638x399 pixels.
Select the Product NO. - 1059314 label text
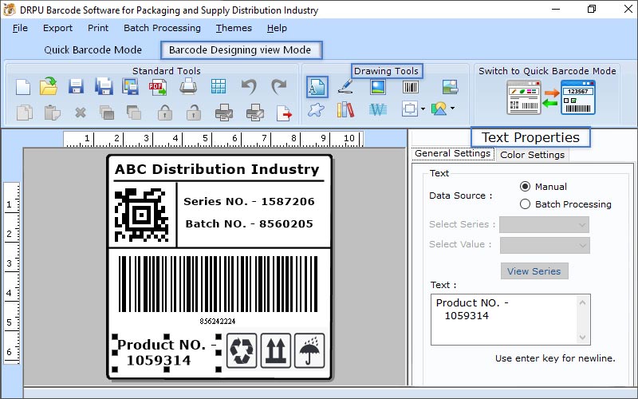pos(167,353)
